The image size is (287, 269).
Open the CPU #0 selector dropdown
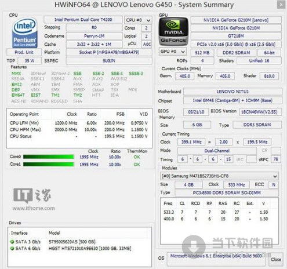coord(138,20)
